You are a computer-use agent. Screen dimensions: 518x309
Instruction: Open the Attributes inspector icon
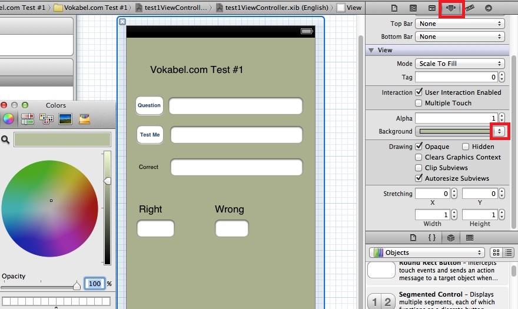click(x=451, y=8)
